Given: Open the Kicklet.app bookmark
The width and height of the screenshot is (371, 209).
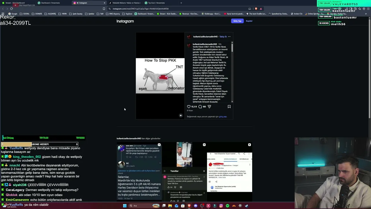Looking at the screenshot, I should [211, 14].
